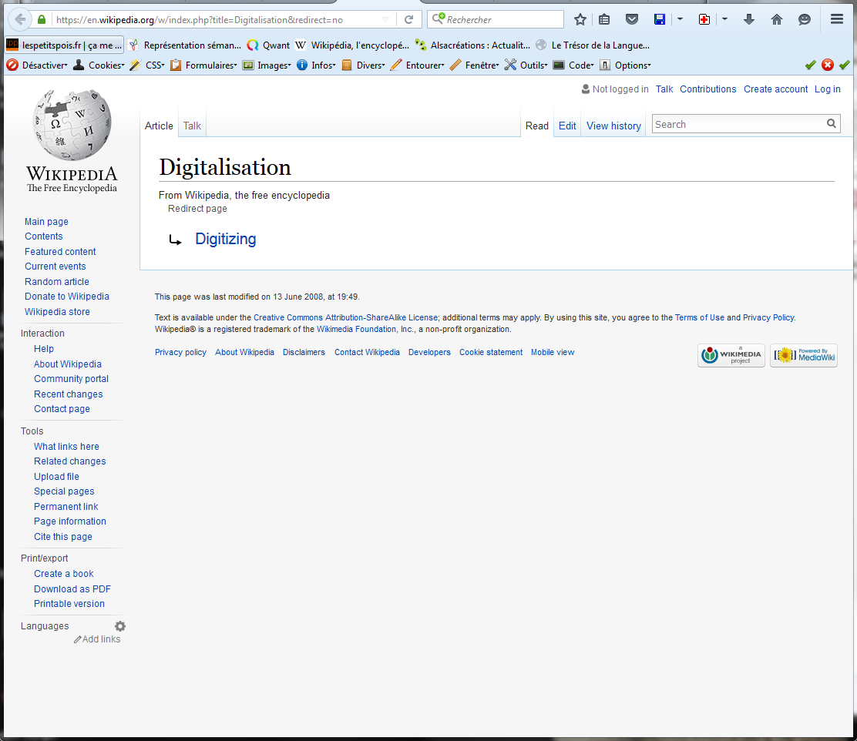Screen dimensions: 857x741
Task: Open the URL bar history dropdown arrow
Action: point(386,19)
